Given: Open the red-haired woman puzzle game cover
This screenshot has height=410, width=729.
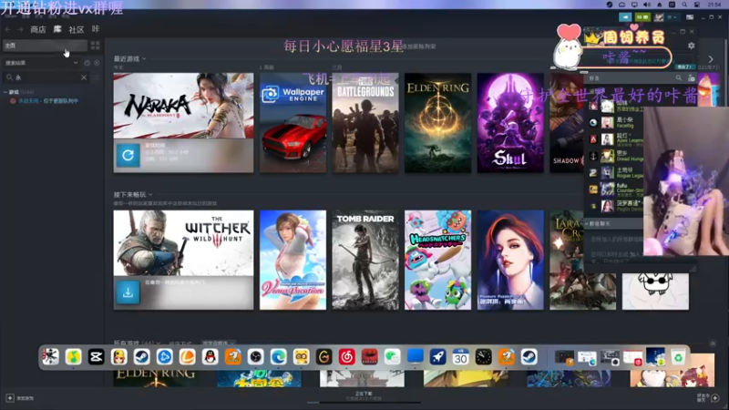Looking at the screenshot, I should pyautogui.click(x=510, y=260).
